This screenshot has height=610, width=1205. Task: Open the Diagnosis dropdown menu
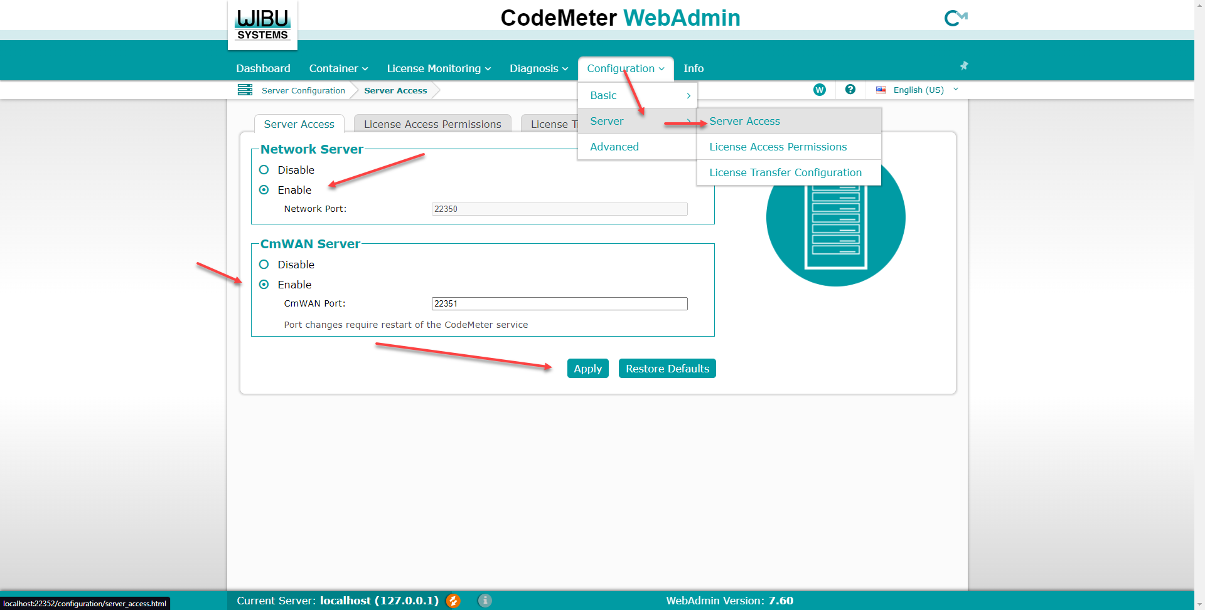pos(538,68)
